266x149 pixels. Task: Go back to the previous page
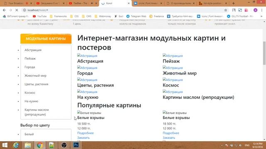coord(4,10)
